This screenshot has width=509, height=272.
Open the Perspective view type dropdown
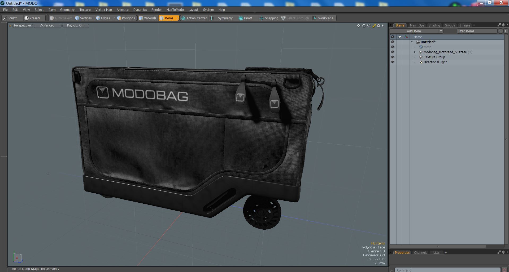click(22, 25)
